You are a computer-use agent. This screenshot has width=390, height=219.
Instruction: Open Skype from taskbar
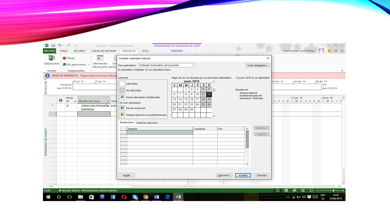135,197
